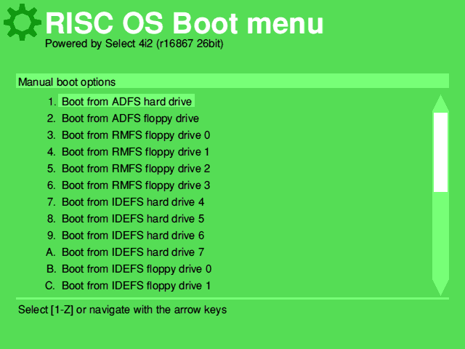The width and height of the screenshot is (465, 349).
Task: Pick Boot from IDEFS floppy drive 1
Action: (x=136, y=286)
